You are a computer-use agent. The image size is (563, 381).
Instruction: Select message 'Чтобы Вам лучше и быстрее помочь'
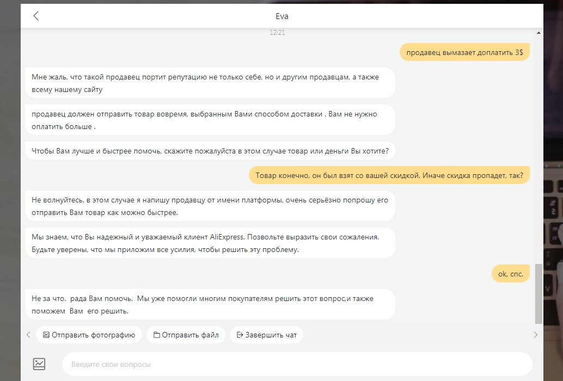pyautogui.click(x=210, y=151)
